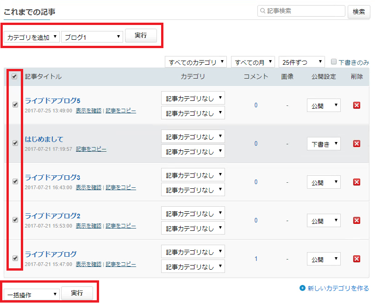Delete ライブドアブログ5 with red X icon
Screen dimensions: 375x303
click(356, 105)
